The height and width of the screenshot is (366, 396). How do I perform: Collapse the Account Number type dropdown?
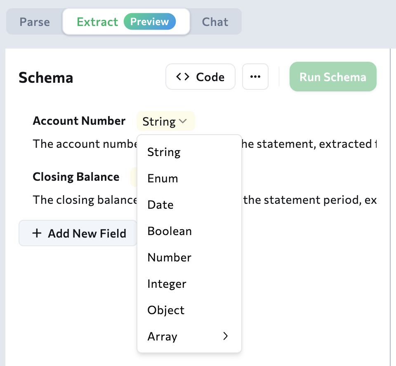(165, 122)
